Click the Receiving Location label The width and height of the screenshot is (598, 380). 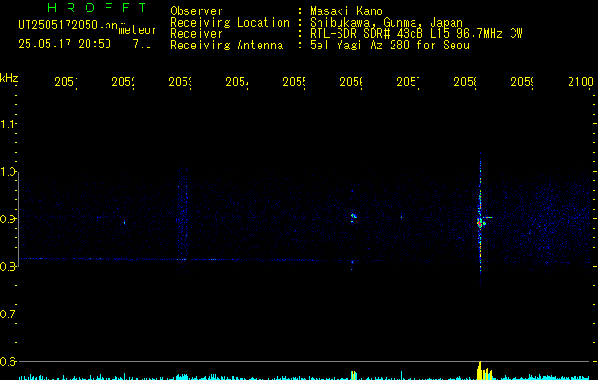tap(230, 23)
